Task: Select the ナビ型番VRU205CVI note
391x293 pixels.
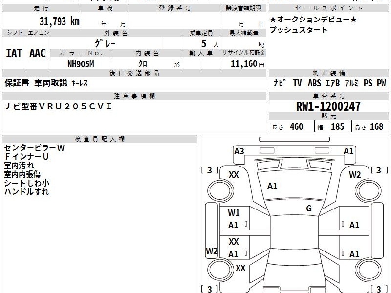Action: click(58, 106)
